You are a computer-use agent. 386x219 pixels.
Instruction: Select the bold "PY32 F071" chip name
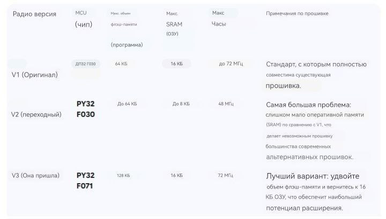tap(86, 181)
